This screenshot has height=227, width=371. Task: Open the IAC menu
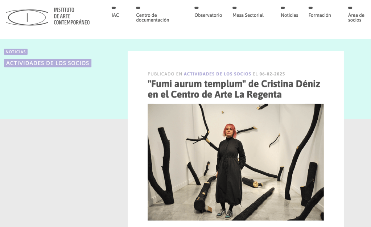115,15
